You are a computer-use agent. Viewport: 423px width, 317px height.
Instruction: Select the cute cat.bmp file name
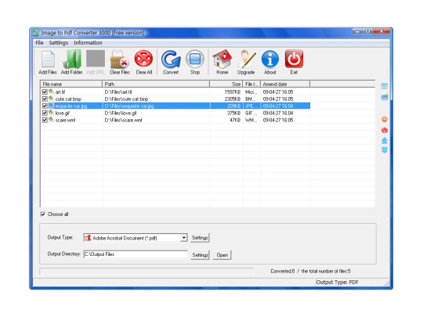coord(68,99)
